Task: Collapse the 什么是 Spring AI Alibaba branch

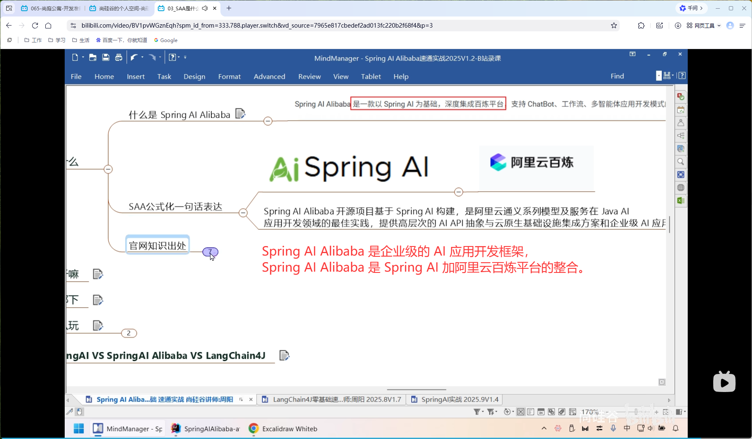Action: [x=267, y=121]
